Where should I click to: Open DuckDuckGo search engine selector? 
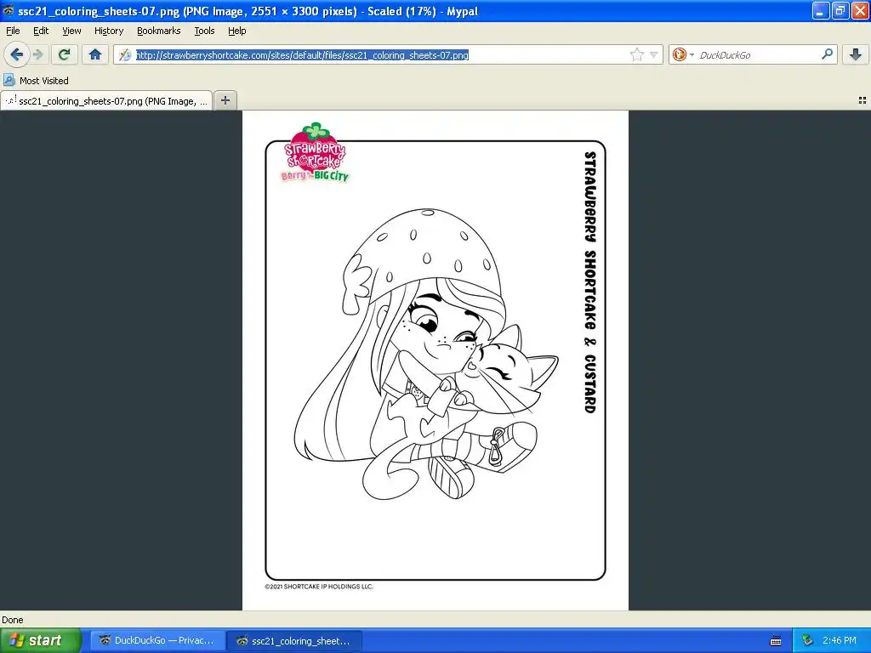(x=683, y=54)
